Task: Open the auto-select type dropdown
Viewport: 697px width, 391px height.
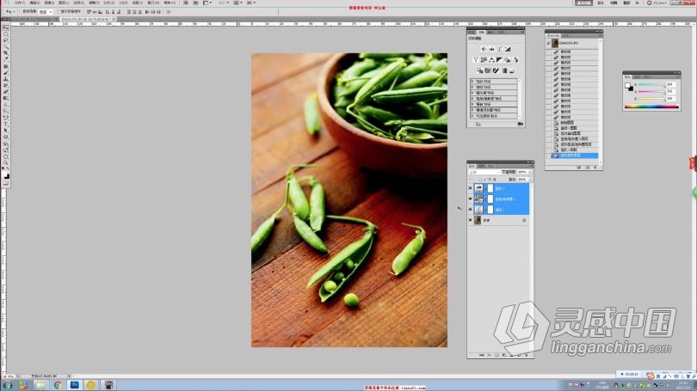Action: coord(46,11)
